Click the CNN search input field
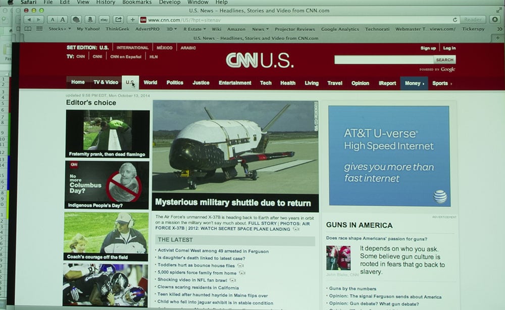This screenshot has width=505, height=310. (384, 60)
